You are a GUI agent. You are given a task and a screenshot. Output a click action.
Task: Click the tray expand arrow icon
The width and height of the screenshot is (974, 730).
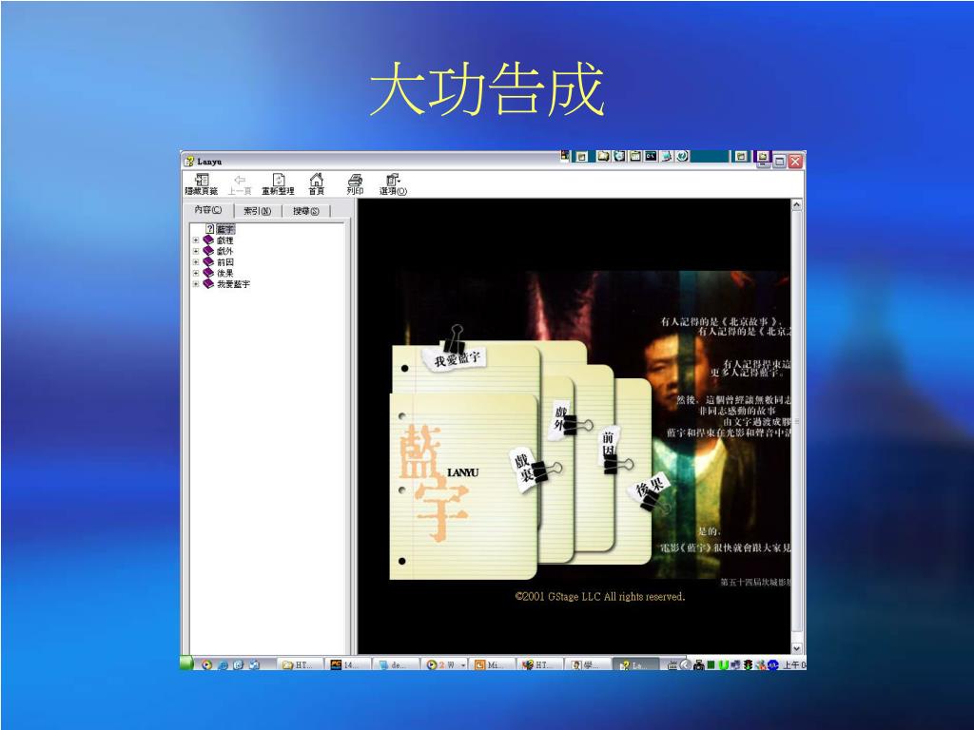pos(685,664)
